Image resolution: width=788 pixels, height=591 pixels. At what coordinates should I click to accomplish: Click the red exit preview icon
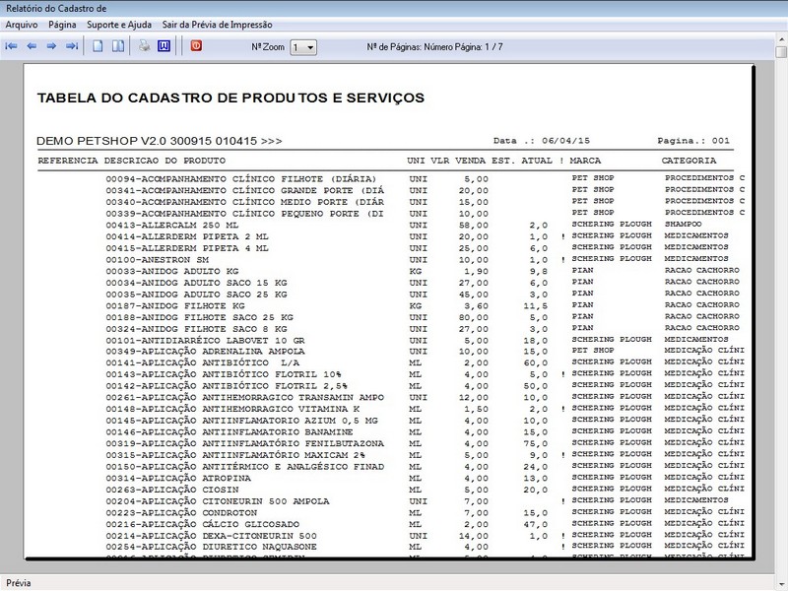(195, 46)
